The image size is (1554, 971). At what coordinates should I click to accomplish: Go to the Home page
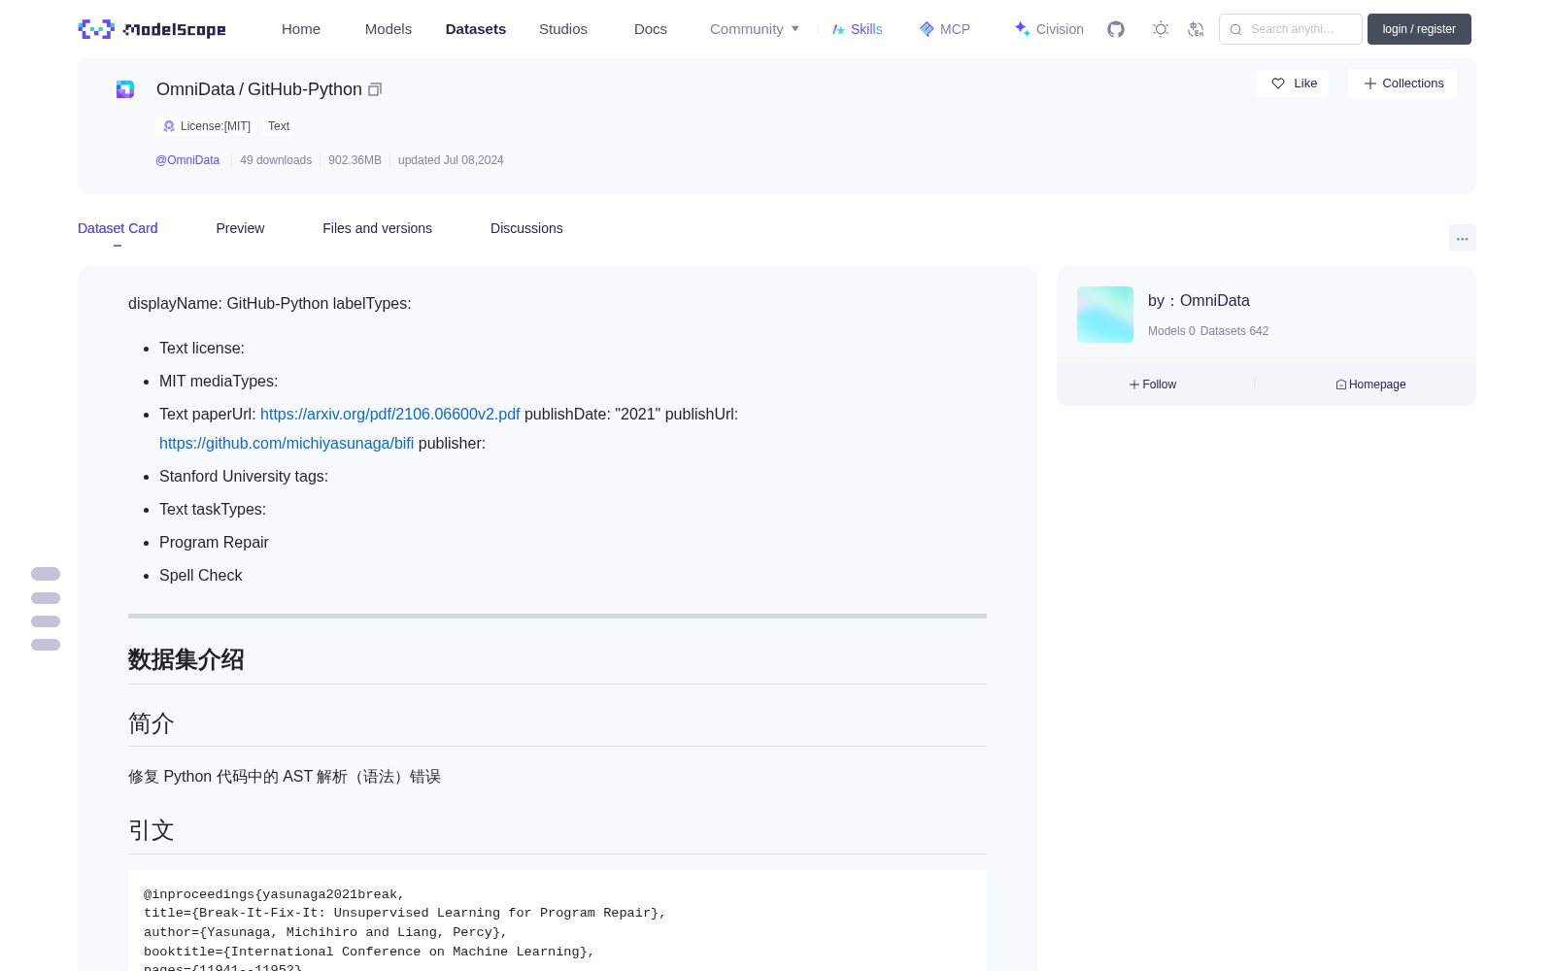(x=301, y=29)
